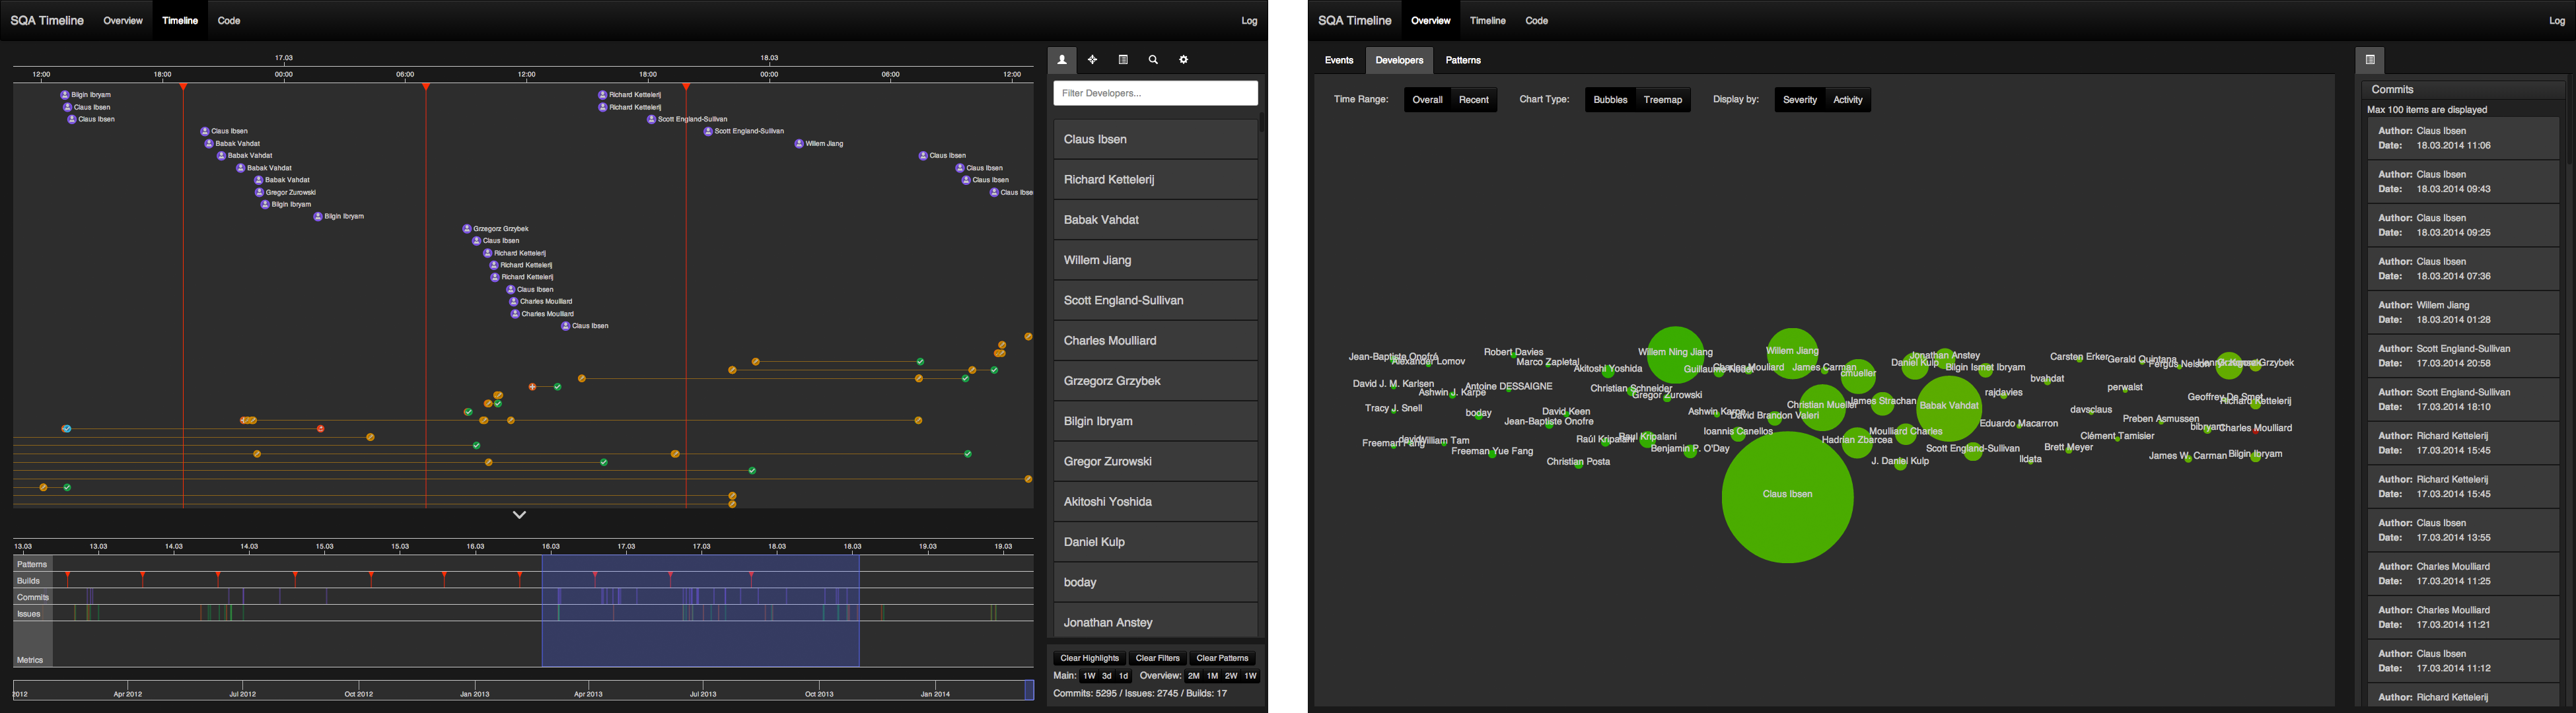Open the list panel icon in timeline sidebar
Screen dimensions: 2576x713
[1123, 60]
